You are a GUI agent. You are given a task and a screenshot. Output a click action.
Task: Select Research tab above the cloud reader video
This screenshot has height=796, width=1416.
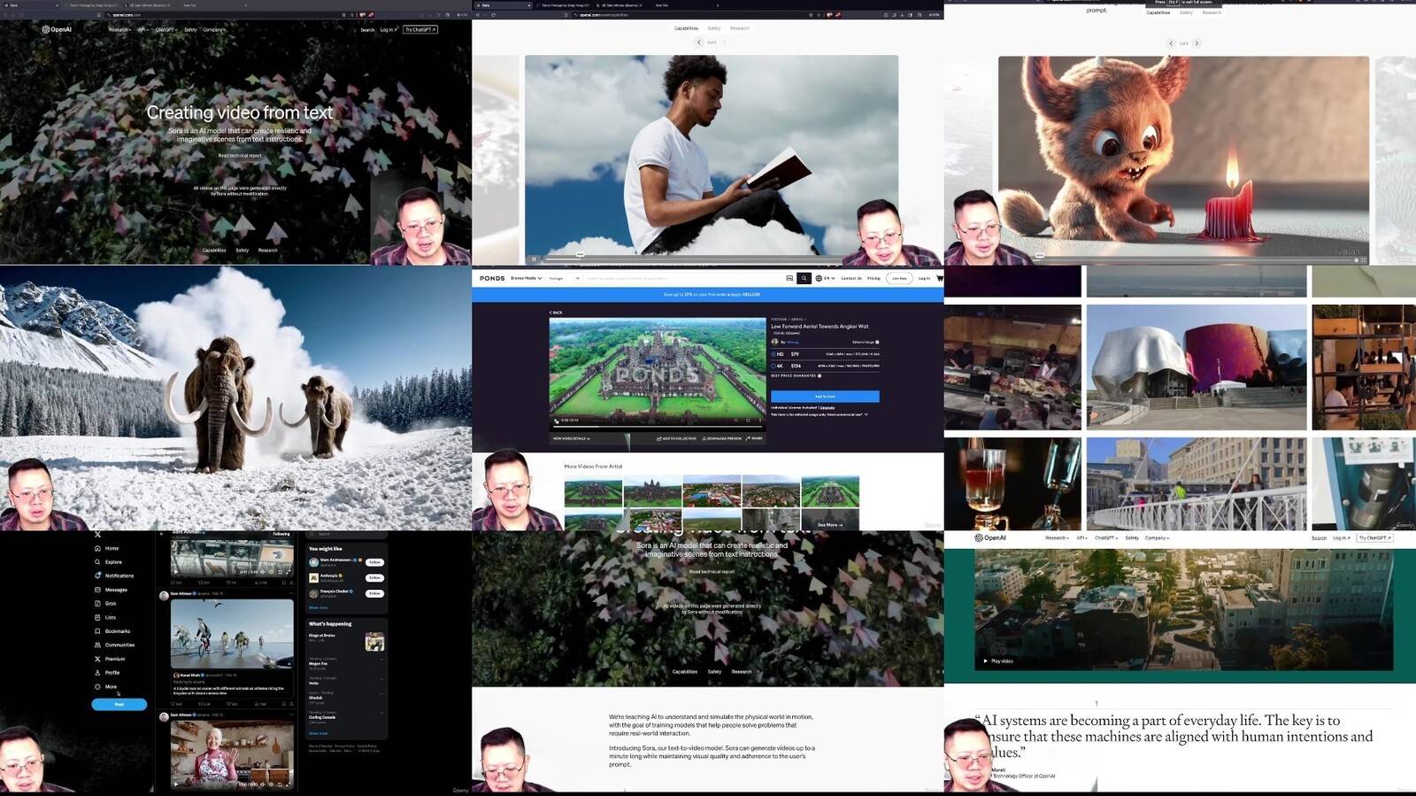pos(740,28)
